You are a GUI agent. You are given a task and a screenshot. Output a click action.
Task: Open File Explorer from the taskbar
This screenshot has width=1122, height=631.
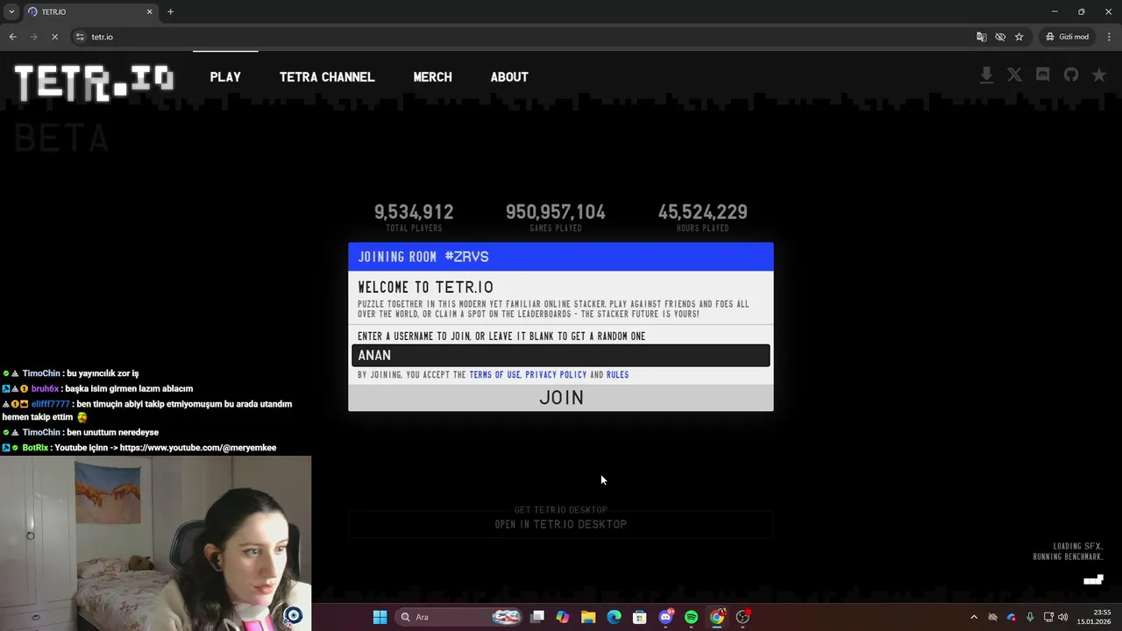coord(588,617)
